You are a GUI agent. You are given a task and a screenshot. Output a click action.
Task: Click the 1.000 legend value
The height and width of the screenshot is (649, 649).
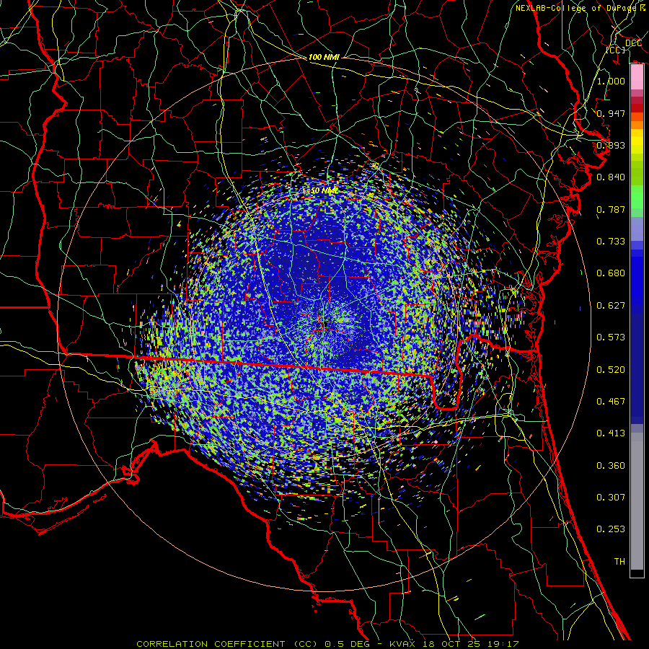tap(611, 81)
